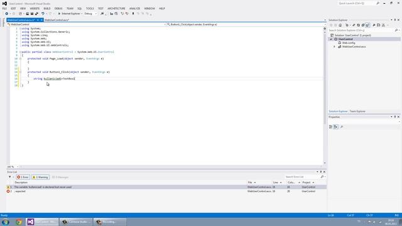Click the Search Solution Explorer input field
Viewport: 402px width, 226px height.
point(362,30)
